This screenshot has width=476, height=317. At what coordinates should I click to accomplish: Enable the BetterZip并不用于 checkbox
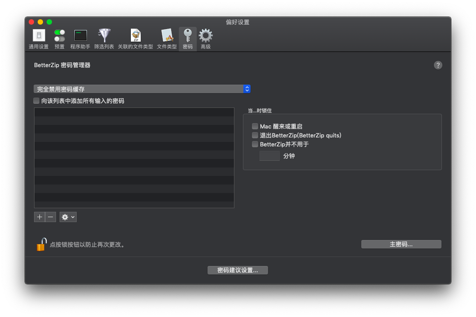point(255,144)
